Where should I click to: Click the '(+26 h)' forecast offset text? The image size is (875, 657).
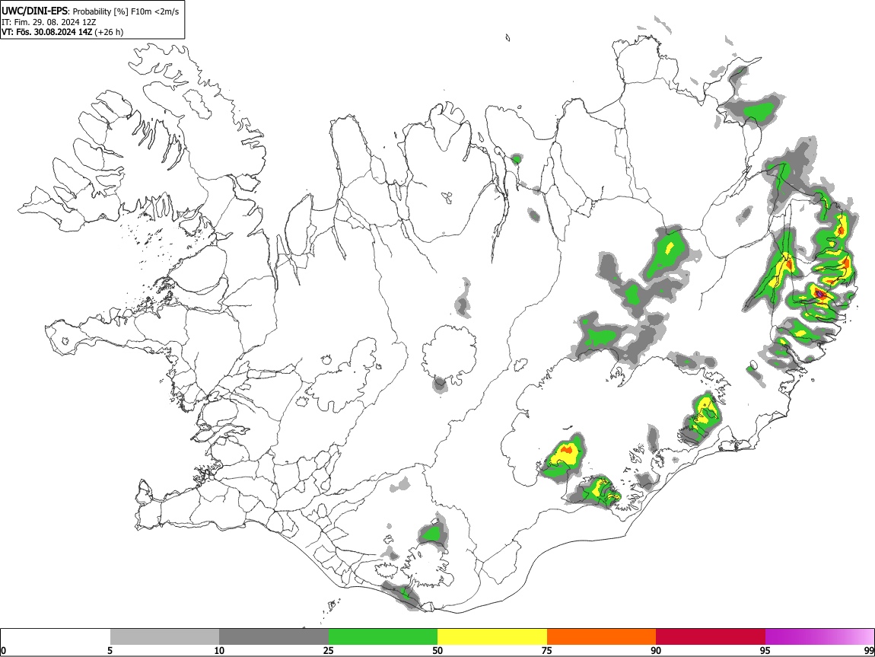(110, 32)
